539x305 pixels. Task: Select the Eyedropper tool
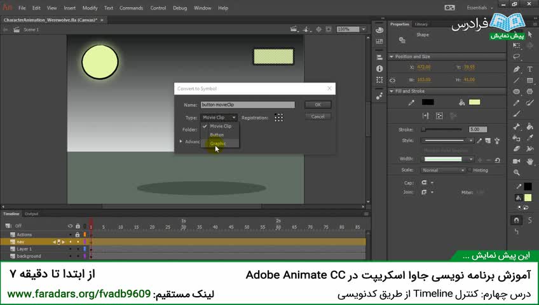(529, 138)
